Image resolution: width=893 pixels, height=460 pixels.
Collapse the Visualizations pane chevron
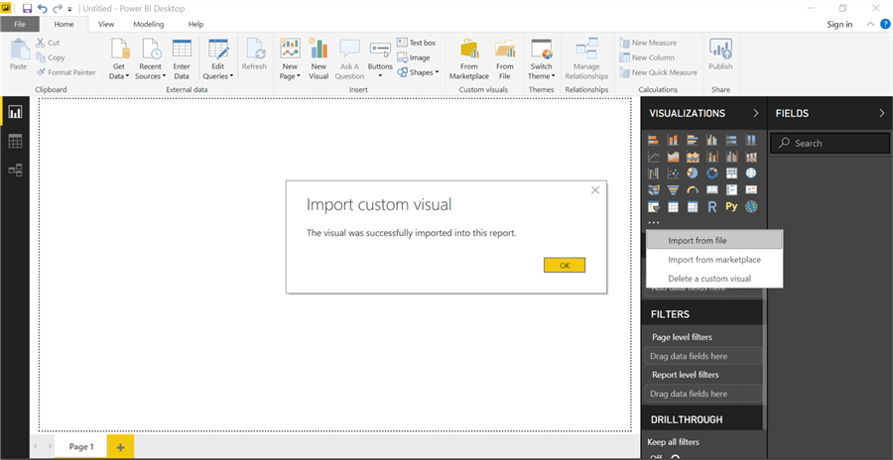pos(756,113)
